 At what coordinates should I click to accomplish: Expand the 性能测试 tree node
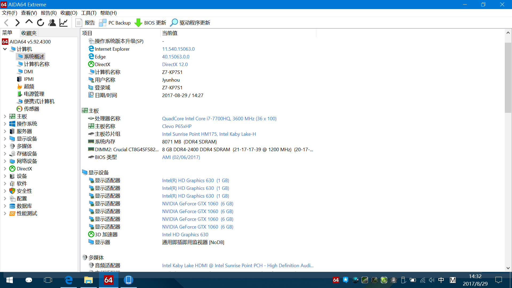coord(5,214)
